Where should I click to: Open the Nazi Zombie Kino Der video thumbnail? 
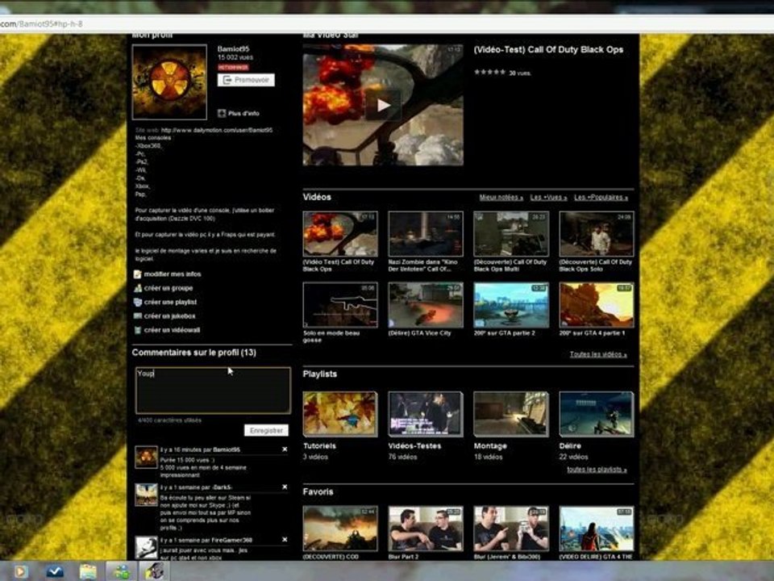[426, 234]
